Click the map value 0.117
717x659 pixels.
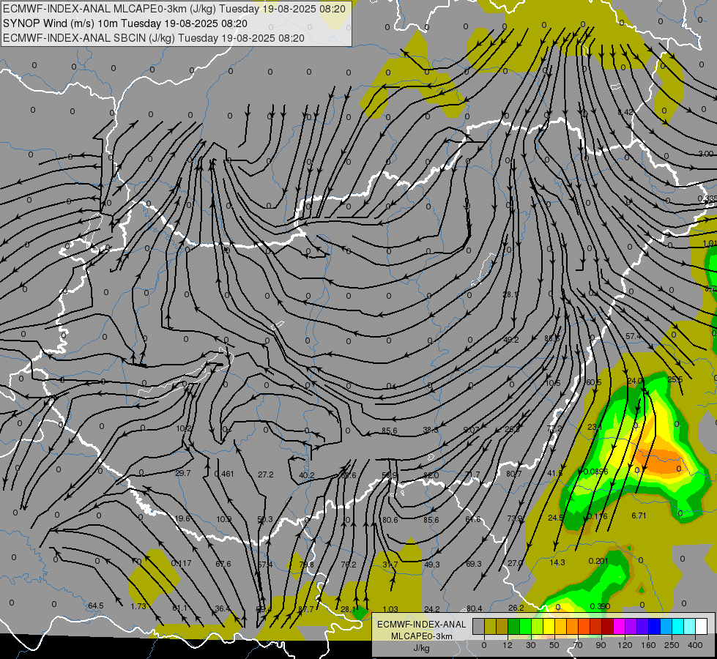coord(181,563)
